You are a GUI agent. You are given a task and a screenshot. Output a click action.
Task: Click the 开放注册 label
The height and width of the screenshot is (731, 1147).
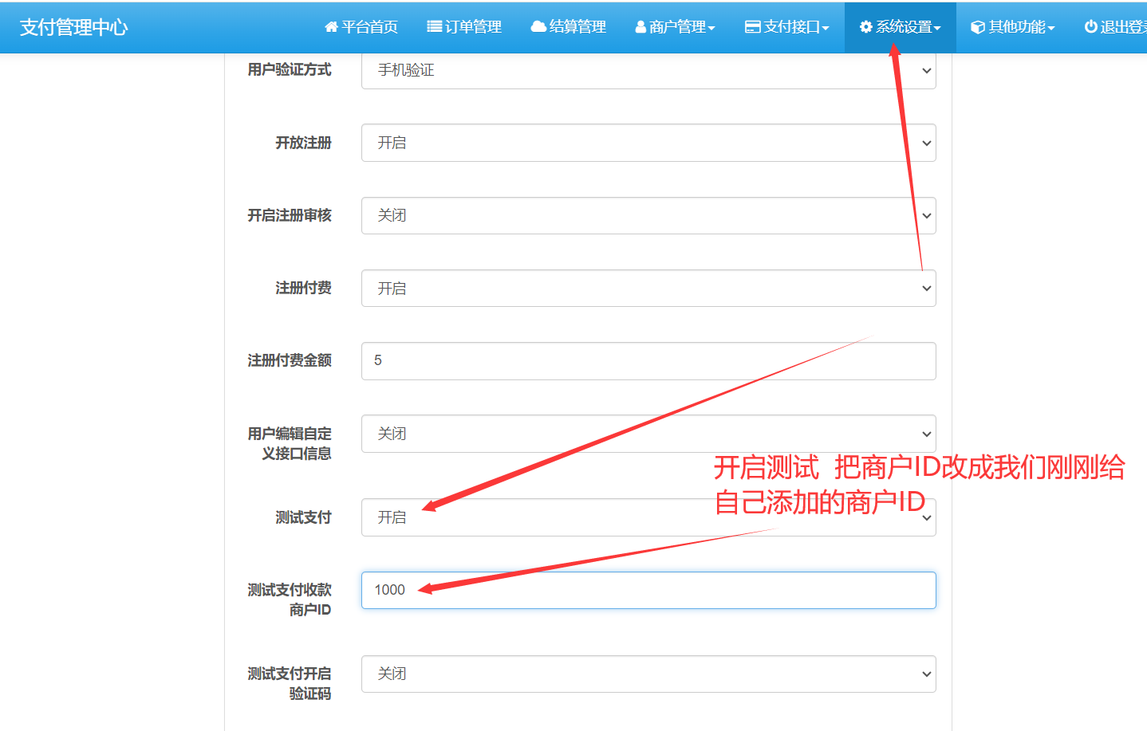(303, 143)
